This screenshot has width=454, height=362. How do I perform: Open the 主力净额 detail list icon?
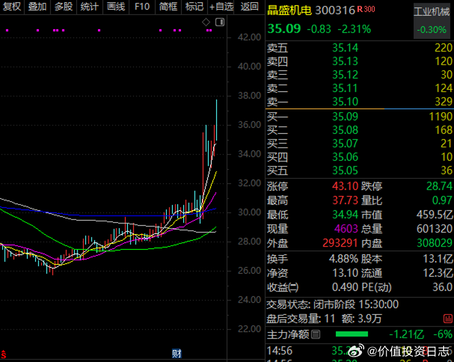click(316, 335)
